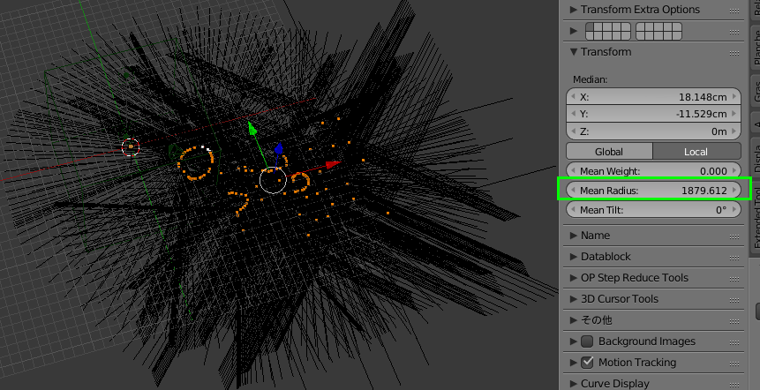Grab the OP Step Reduce Tools grip
The width and height of the screenshot is (760, 390).
coord(734,279)
